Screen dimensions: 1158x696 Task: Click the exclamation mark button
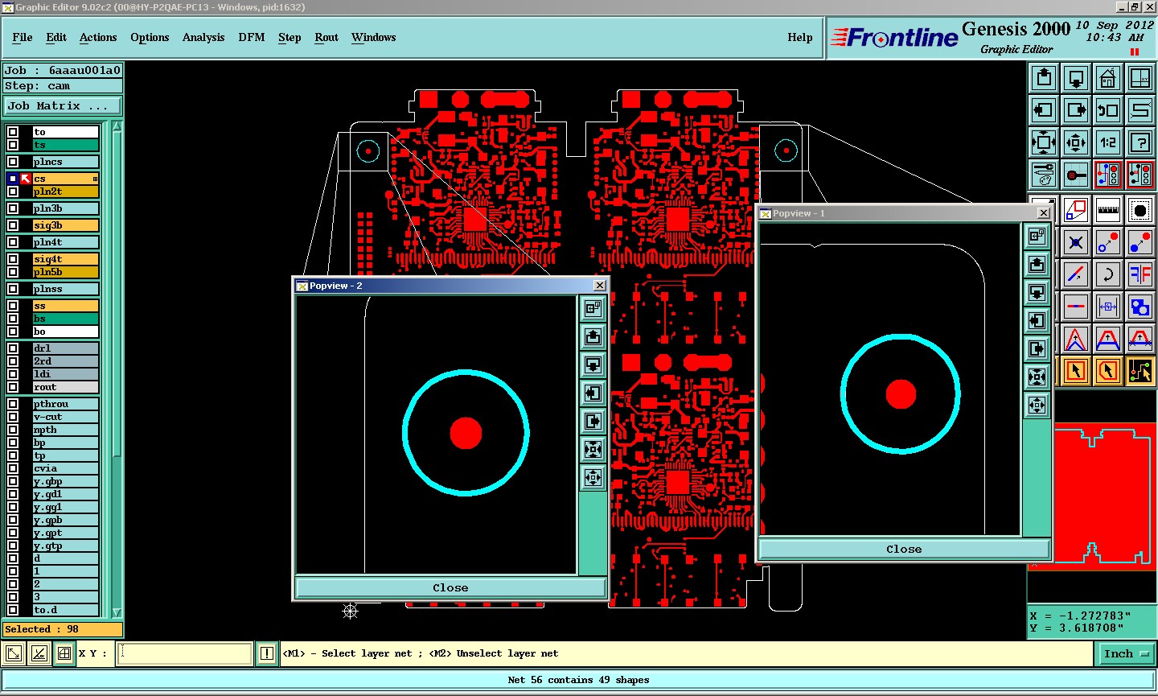[267, 653]
